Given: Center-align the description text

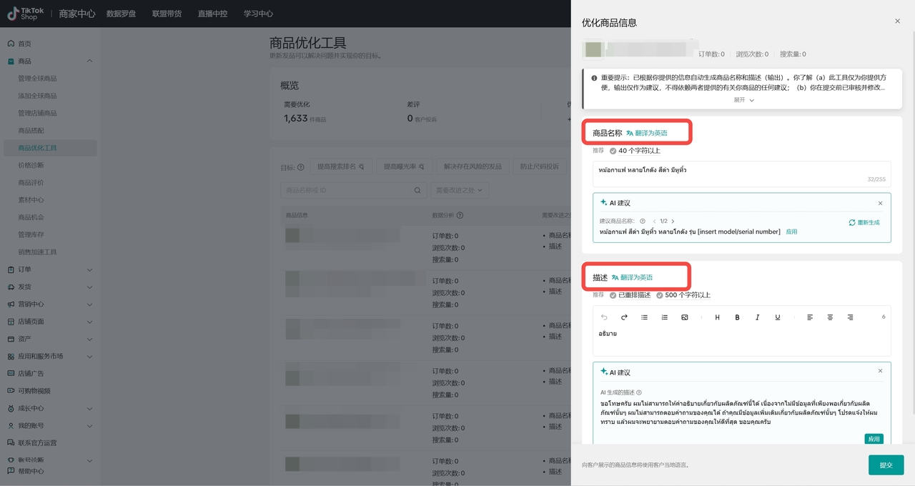Looking at the screenshot, I should point(830,317).
